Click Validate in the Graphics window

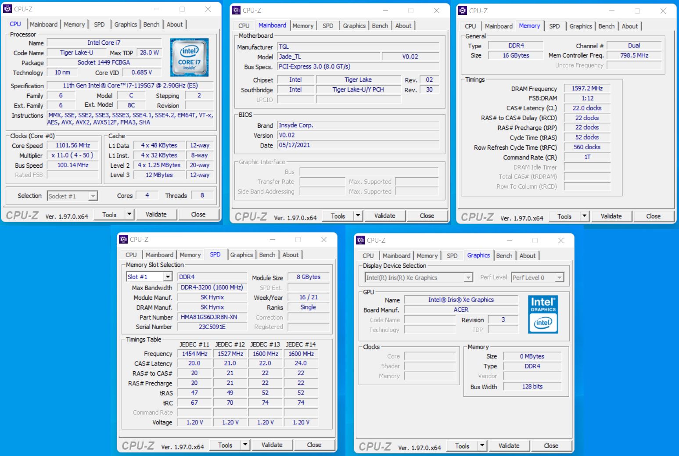pyautogui.click(x=509, y=445)
